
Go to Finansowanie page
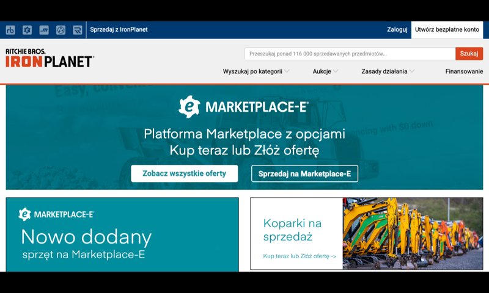click(464, 71)
